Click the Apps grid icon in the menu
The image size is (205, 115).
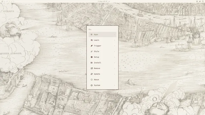point(92,34)
